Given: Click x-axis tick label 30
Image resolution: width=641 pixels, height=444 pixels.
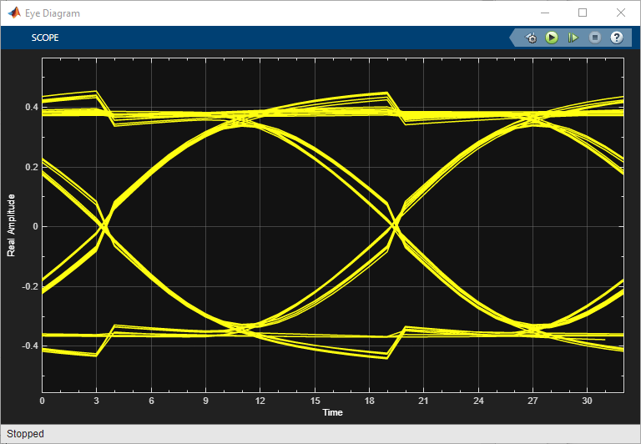Looking at the screenshot, I should 587,401.
